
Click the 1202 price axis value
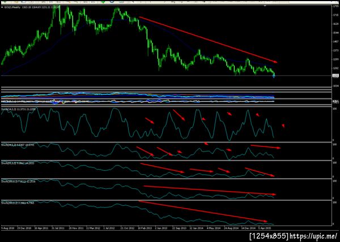tap(335, 68)
